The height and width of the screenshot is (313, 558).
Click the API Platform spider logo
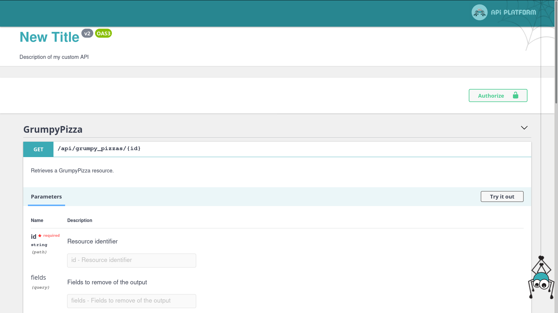click(479, 12)
